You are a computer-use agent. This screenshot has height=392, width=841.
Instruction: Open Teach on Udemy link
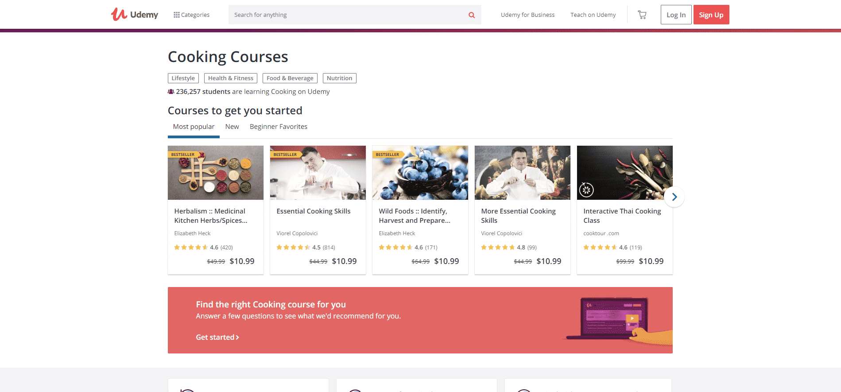(593, 15)
